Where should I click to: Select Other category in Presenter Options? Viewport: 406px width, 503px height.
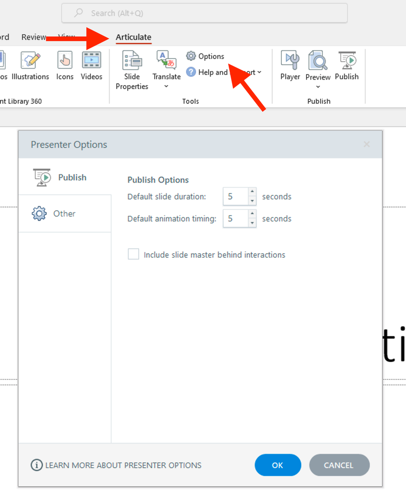pos(65,213)
